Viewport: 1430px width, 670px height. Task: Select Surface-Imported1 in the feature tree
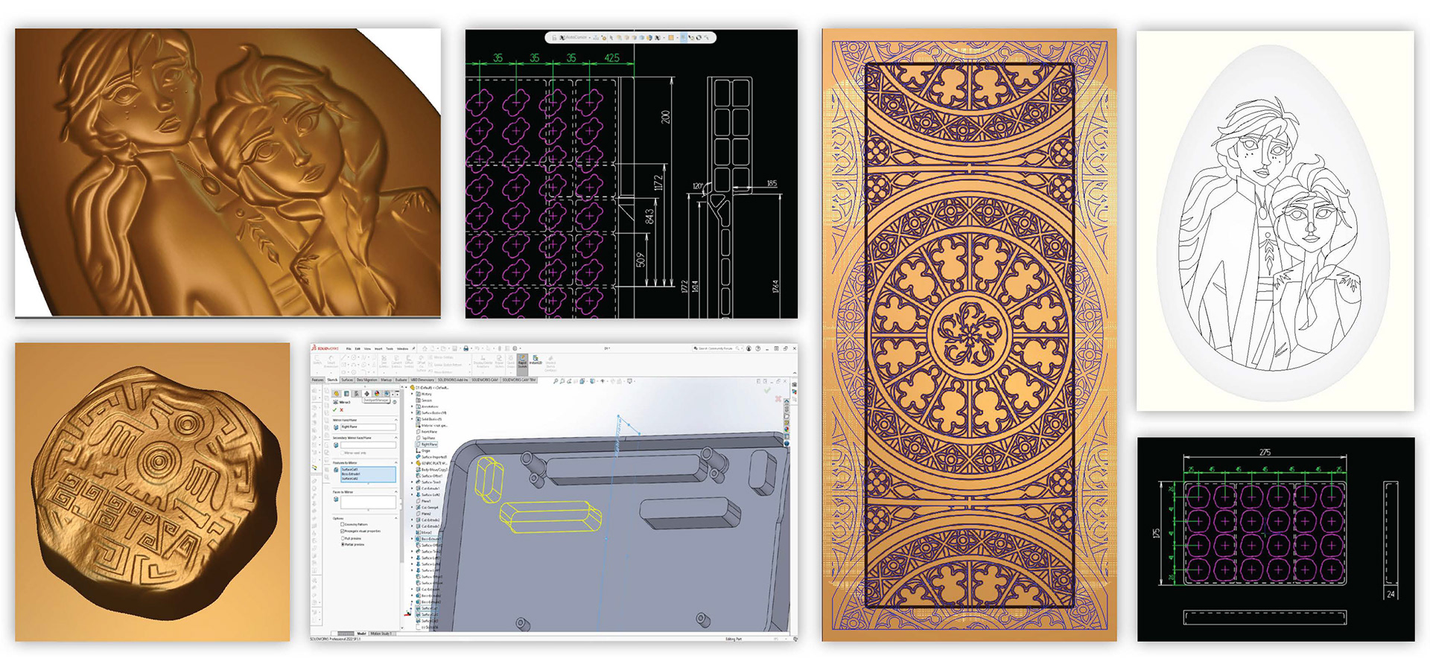coord(432,457)
